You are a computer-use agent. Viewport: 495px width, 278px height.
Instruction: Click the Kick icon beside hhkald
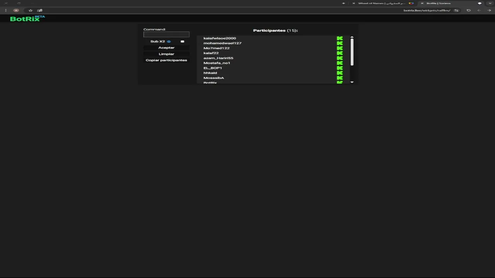click(x=340, y=73)
